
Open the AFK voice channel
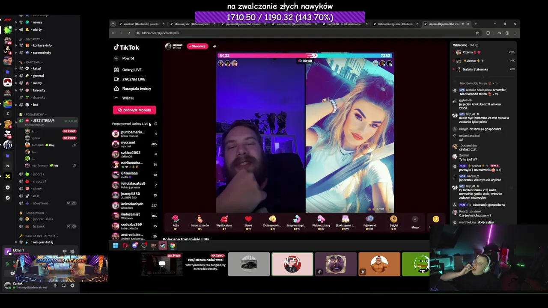tap(36, 196)
